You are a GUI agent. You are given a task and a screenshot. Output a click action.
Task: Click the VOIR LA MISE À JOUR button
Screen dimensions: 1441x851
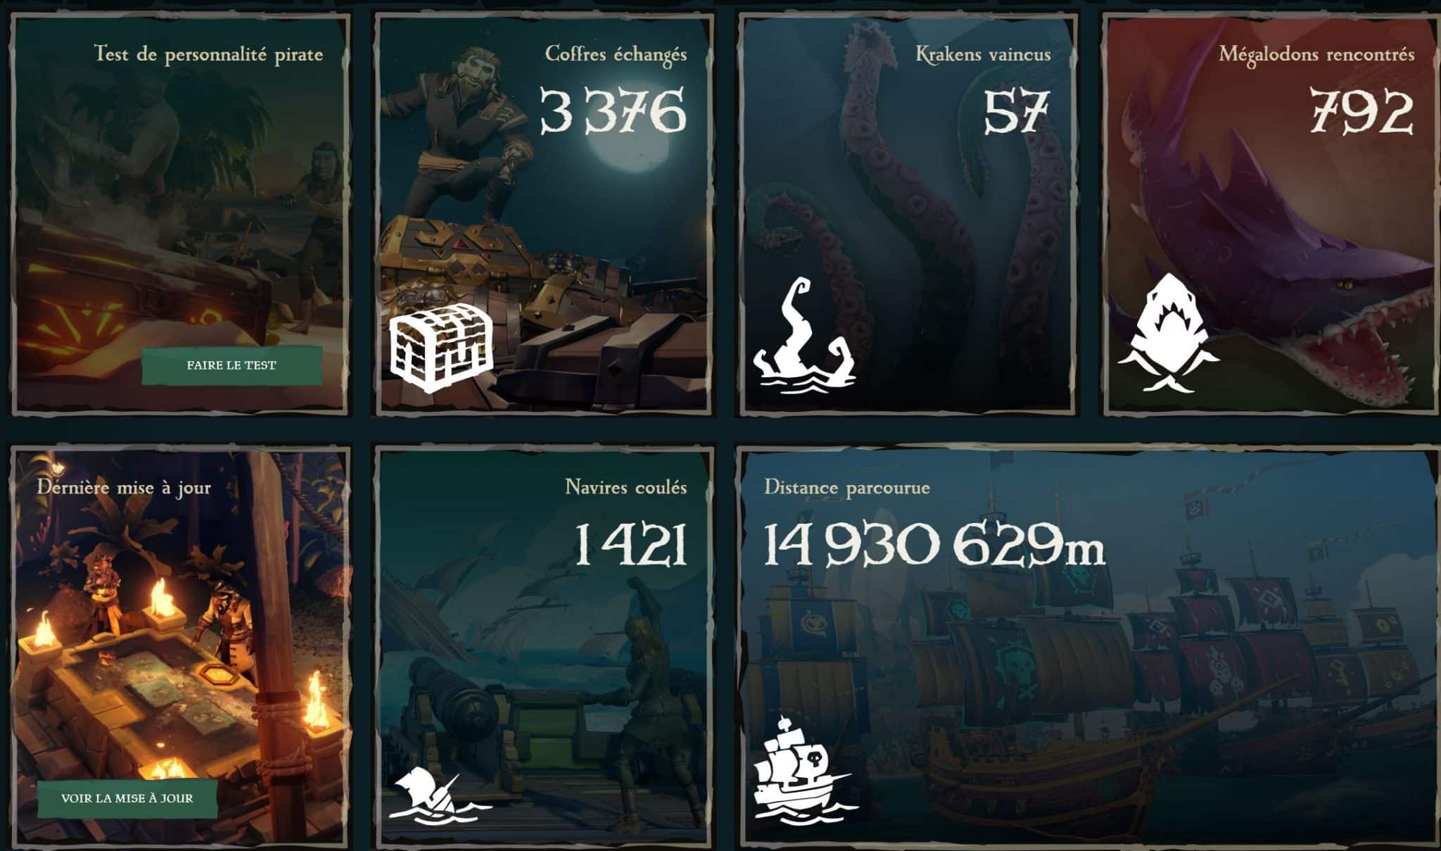[x=127, y=798]
